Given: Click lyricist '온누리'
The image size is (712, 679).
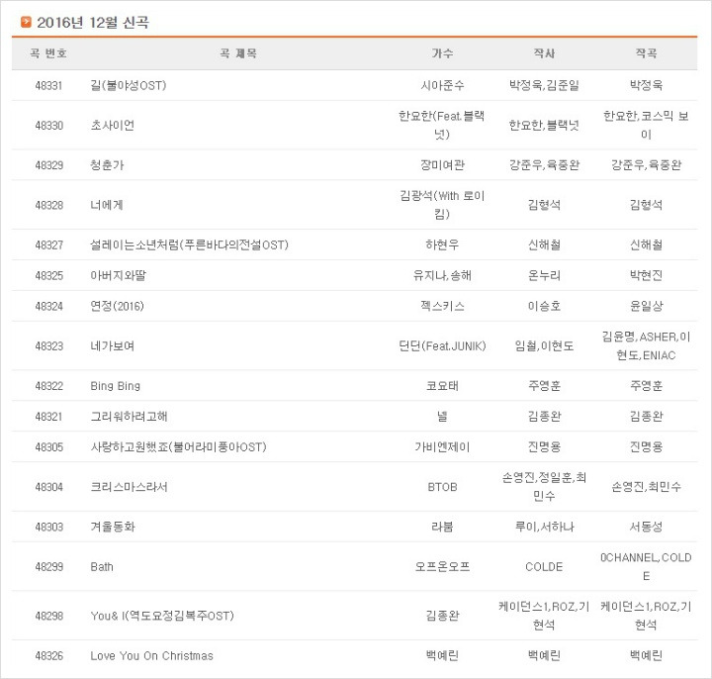Looking at the screenshot, I should pyautogui.click(x=544, y=275).
